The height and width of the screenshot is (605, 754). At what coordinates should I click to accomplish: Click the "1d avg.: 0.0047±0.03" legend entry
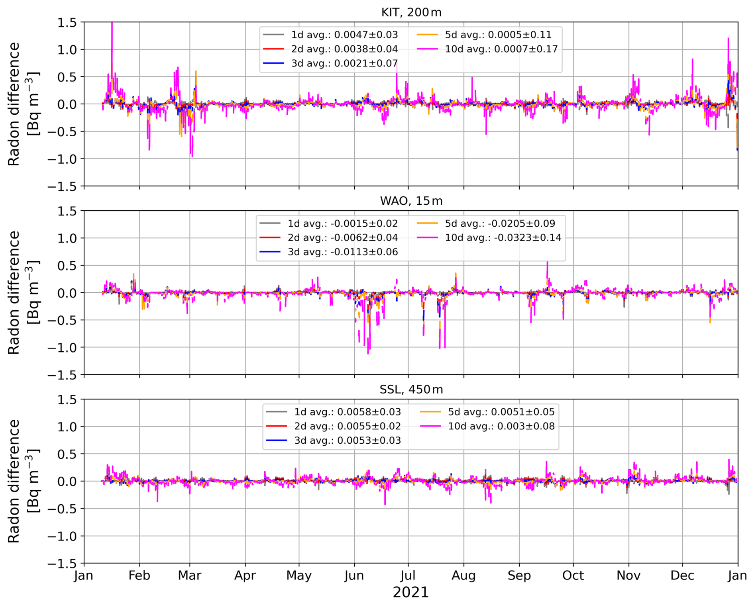344,35
